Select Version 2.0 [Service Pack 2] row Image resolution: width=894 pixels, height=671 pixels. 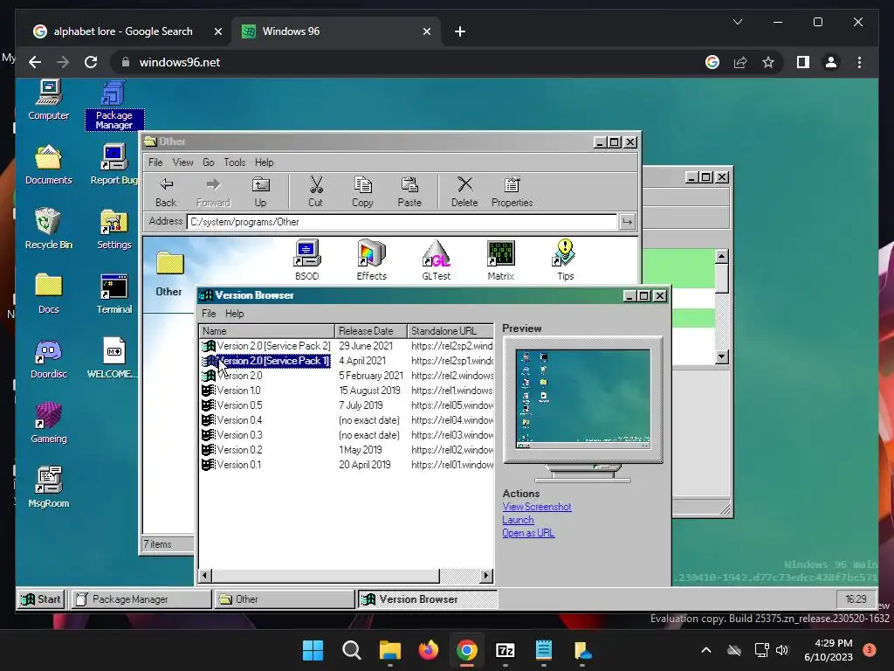[347, 346]
